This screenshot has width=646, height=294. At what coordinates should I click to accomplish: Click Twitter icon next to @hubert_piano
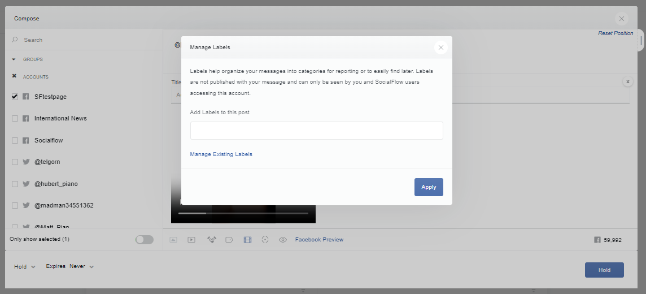tap(26, 184)
